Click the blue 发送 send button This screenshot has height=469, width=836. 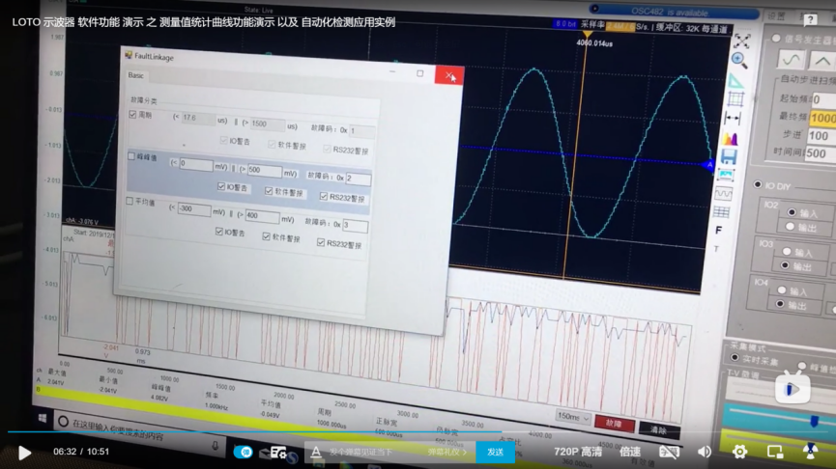(495, 452)
